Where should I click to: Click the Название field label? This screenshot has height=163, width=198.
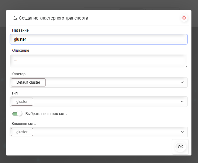20,30
